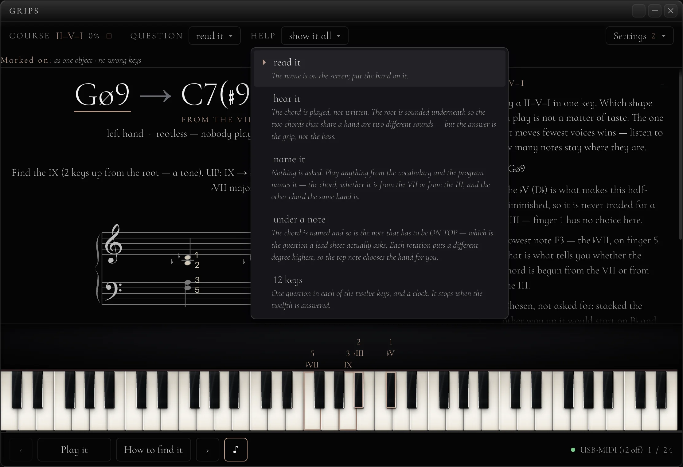This screenshot has height=467, width=683.
Task: Click the FROM THE VII caption
Action: (x=216, y=120)
